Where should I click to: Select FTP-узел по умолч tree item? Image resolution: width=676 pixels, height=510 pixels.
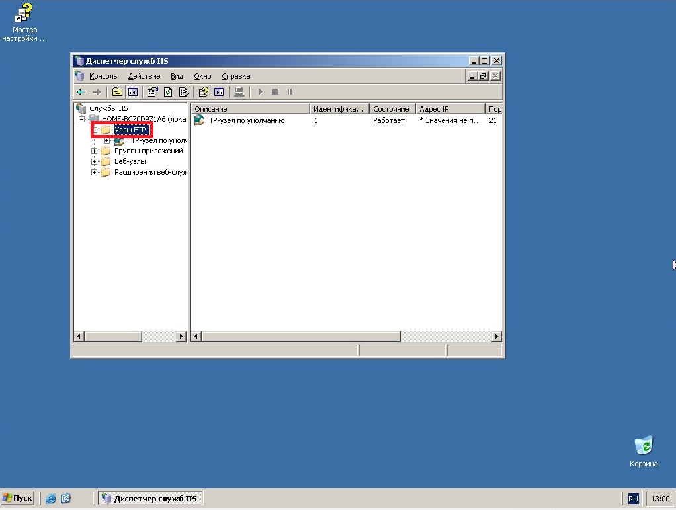click(157, 140)
